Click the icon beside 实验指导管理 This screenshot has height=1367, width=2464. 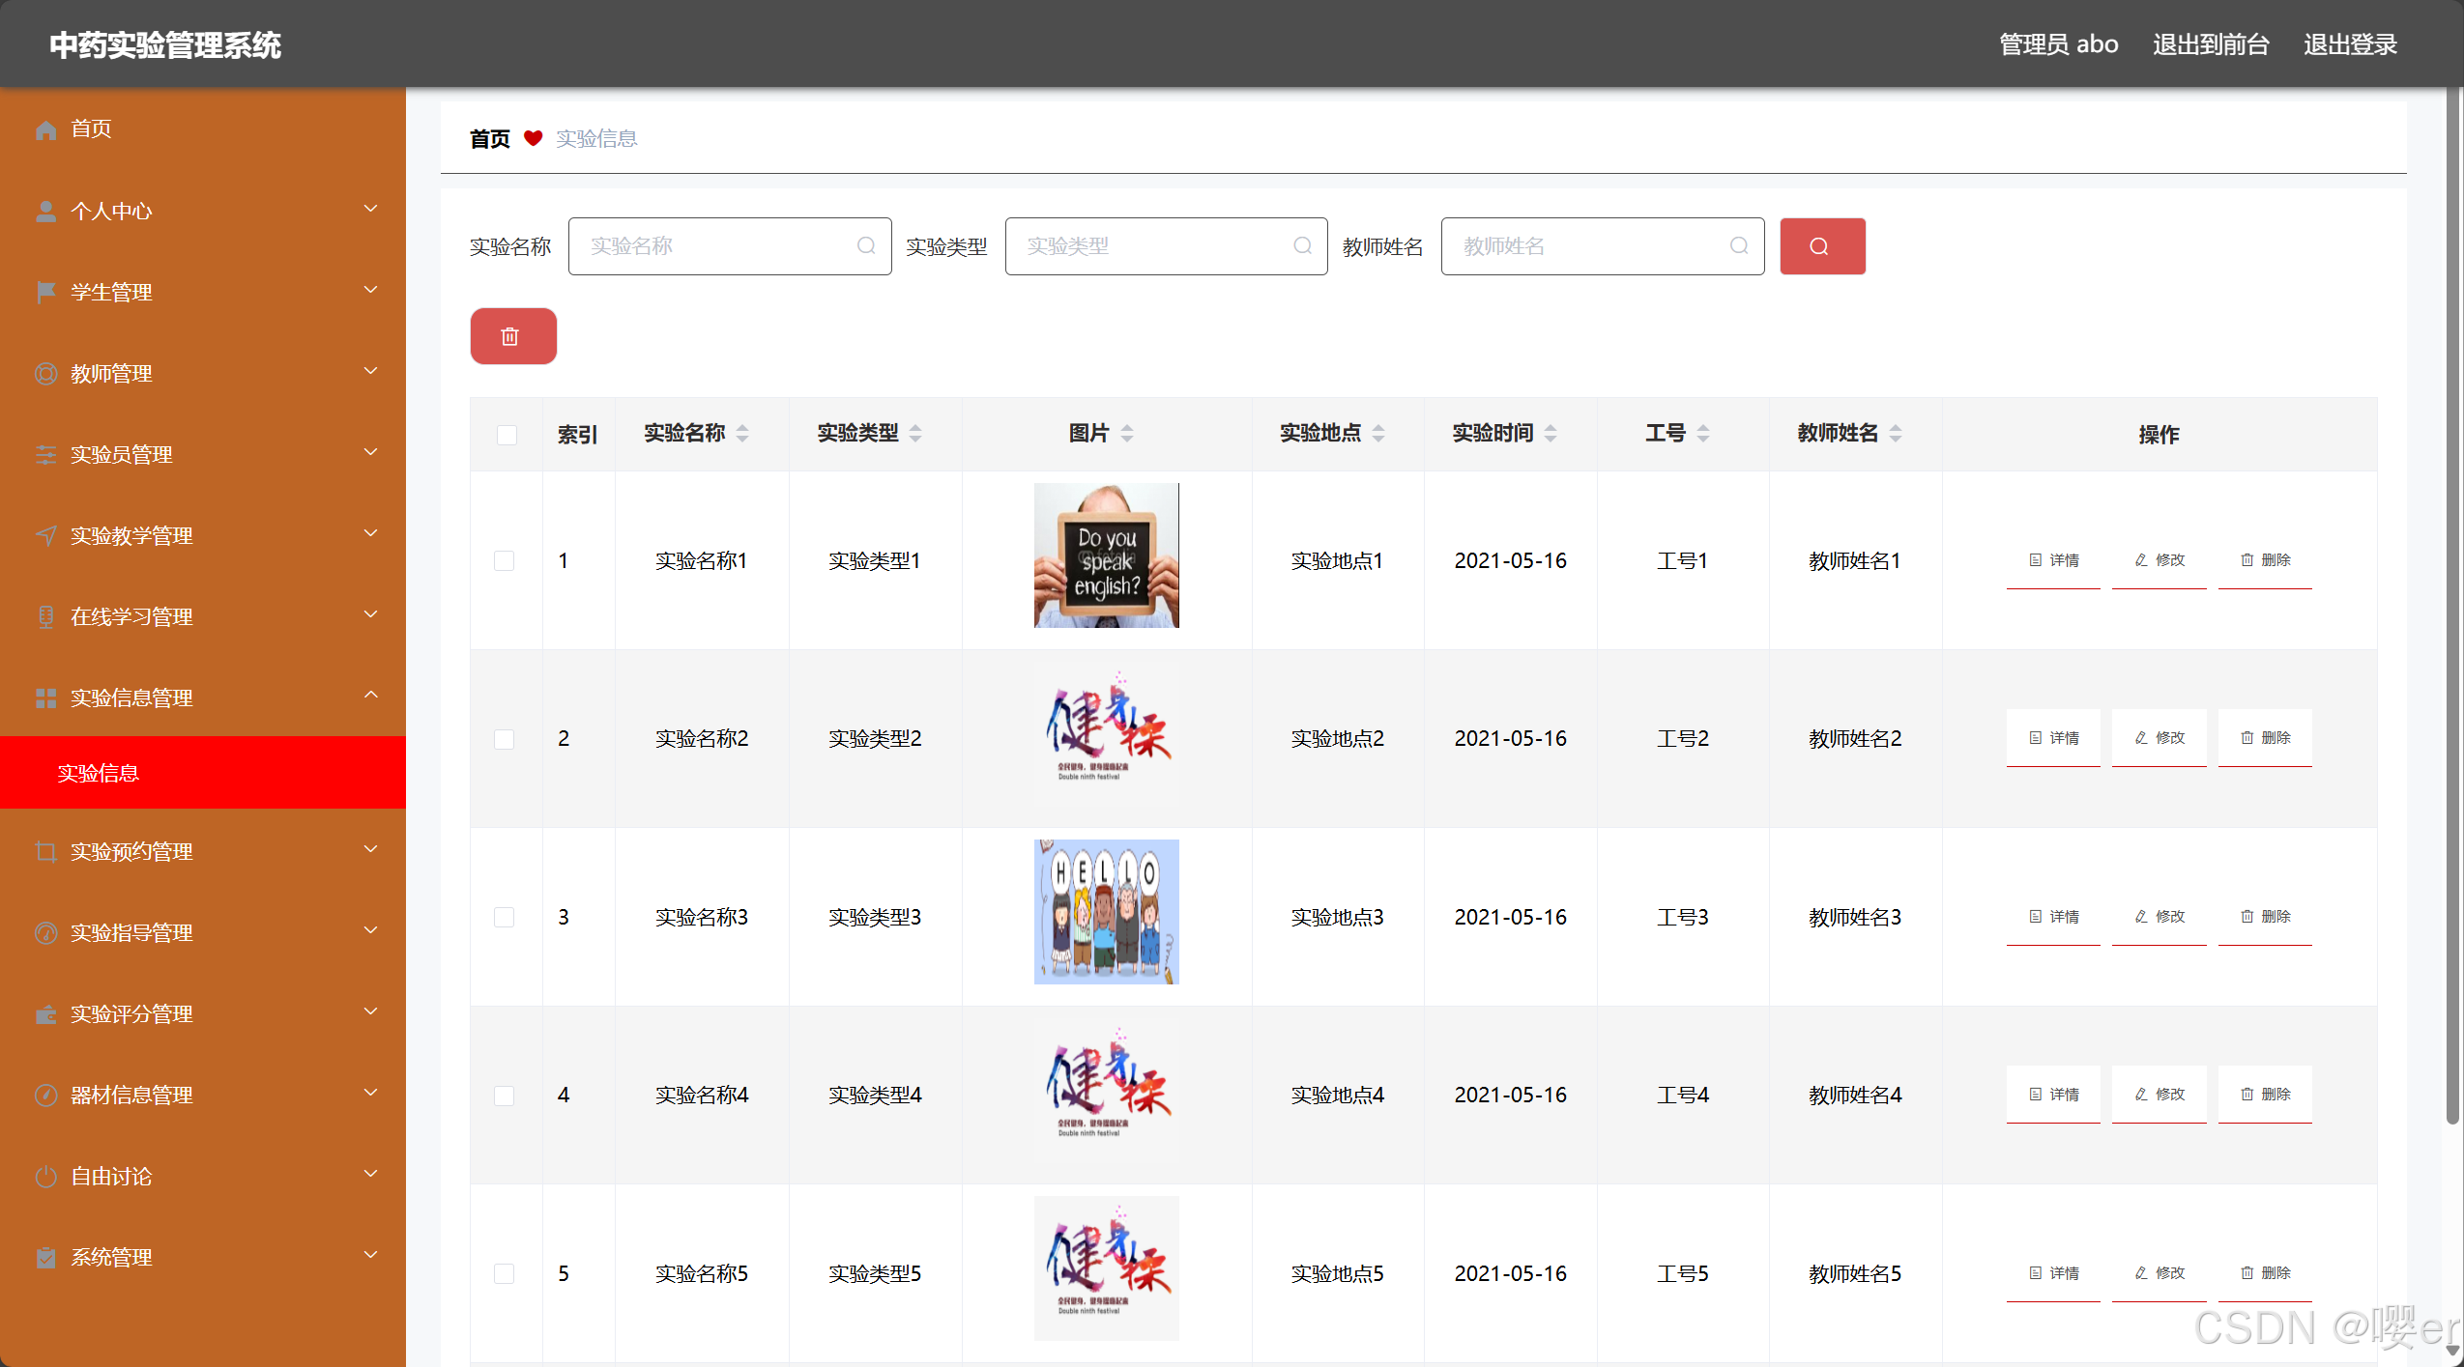(45, 933)
